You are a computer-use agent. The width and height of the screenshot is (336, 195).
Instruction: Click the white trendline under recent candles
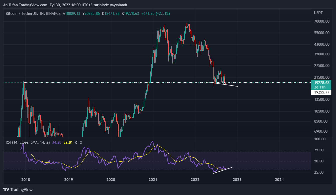point(223,84)
